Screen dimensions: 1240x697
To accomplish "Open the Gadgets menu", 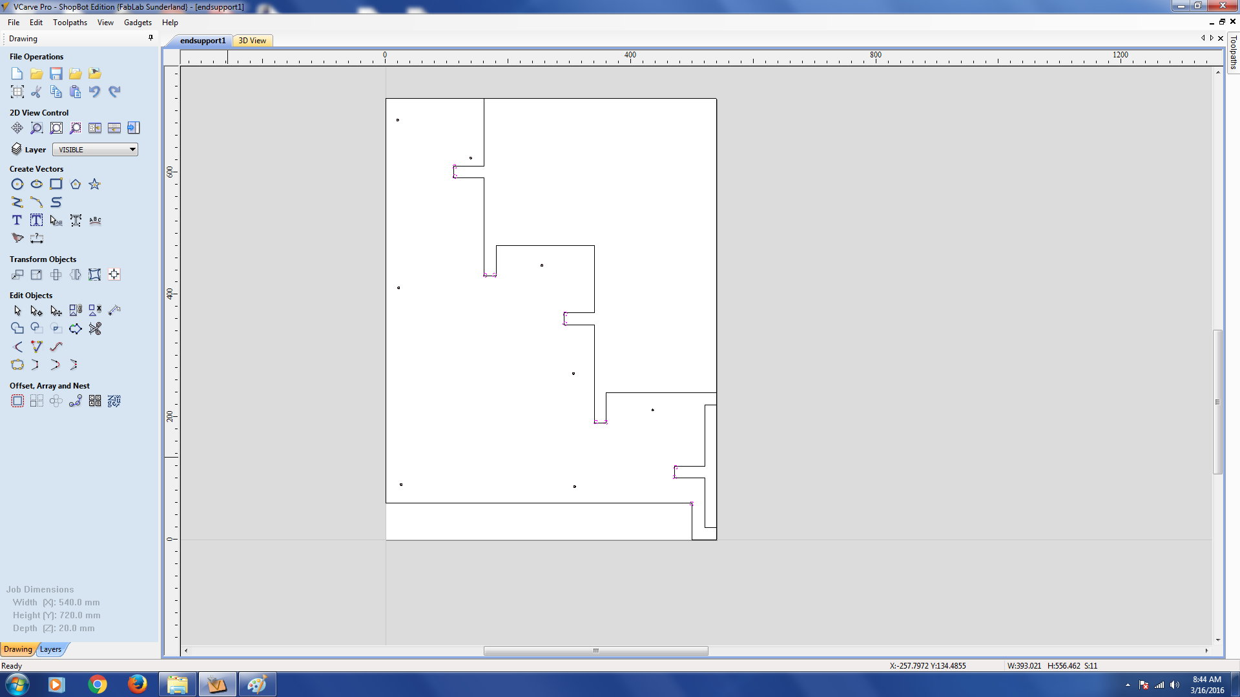I will [x=138, y=23].
